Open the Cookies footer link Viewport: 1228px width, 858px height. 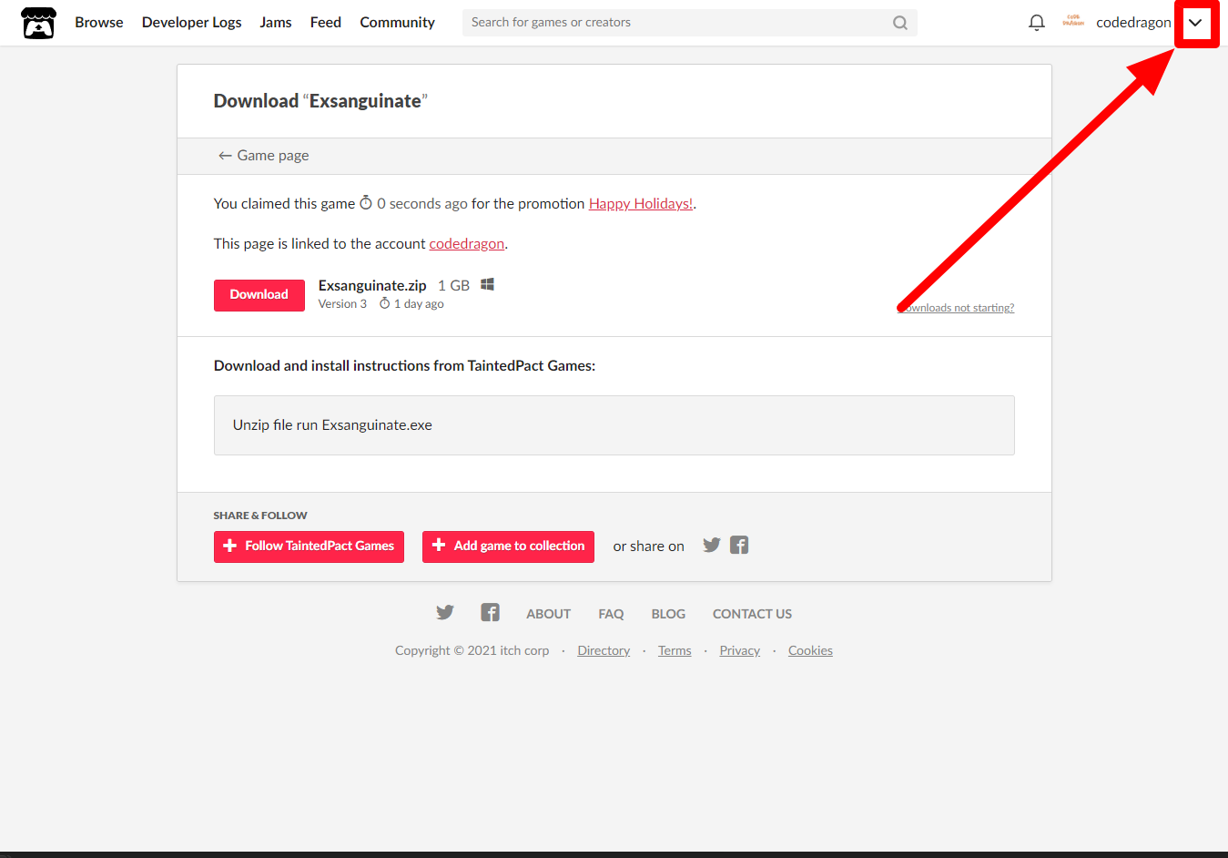810,650
